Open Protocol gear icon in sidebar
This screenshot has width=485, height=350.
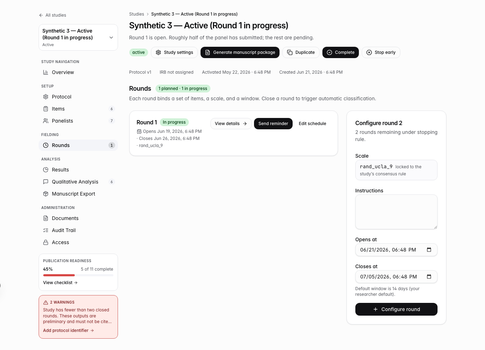point(46,97)
